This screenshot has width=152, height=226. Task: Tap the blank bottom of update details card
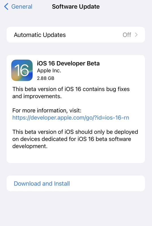point(76,157)
